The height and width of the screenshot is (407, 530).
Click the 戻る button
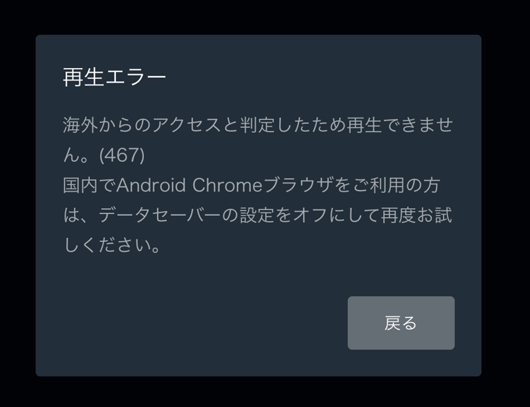coord(401,323)
